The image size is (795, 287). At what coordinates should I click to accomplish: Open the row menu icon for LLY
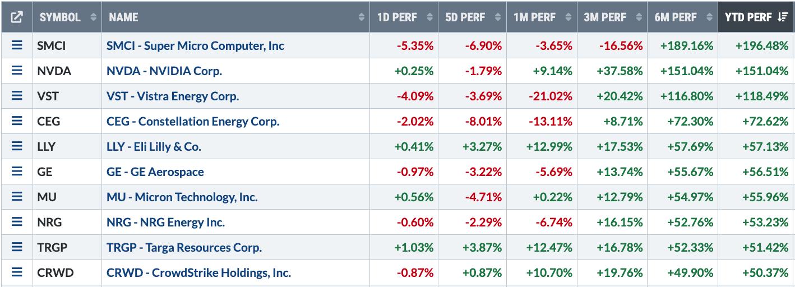click(x=17, y=146)
